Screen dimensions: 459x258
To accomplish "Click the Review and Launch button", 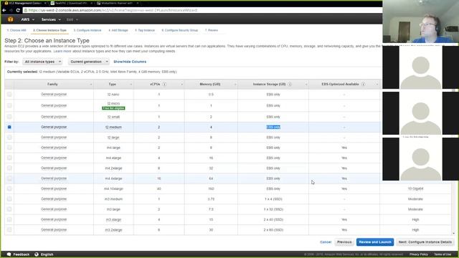I will click(375, 242).
